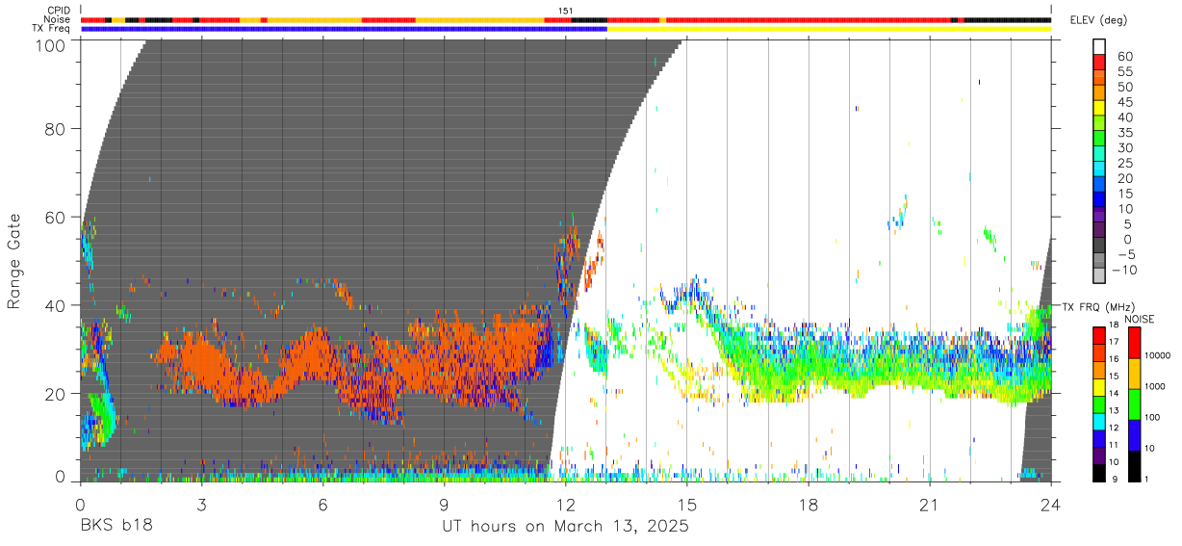The image size is (1182, 546).
Task: Click the 'BKS b18' radar beam label
Action: tap(116, 527)
